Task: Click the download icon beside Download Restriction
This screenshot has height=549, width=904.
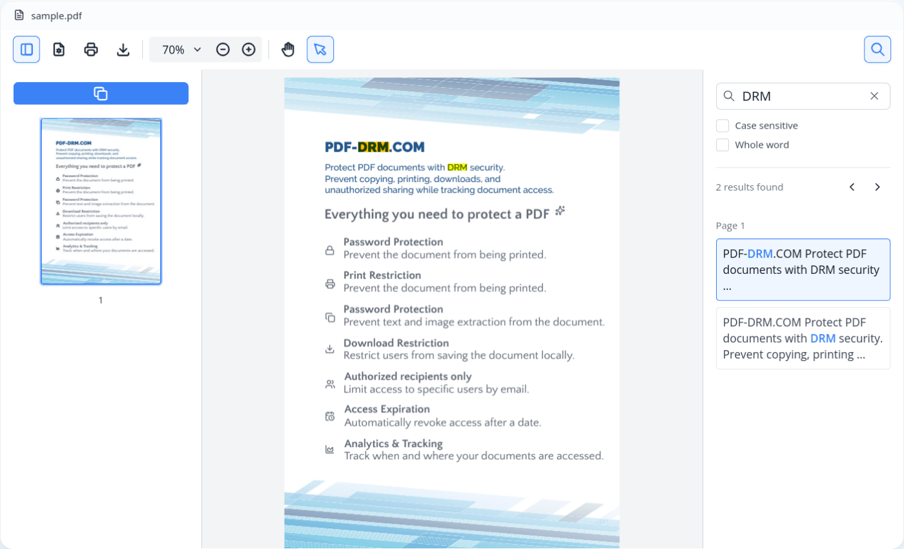Action: pos(330,349)
